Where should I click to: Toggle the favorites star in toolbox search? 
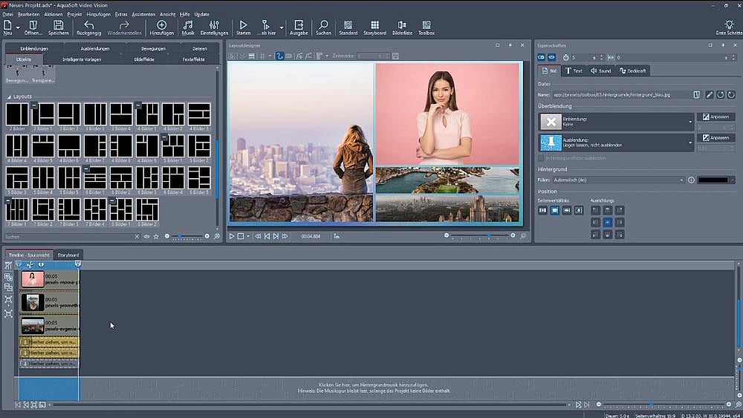[155, 237]
